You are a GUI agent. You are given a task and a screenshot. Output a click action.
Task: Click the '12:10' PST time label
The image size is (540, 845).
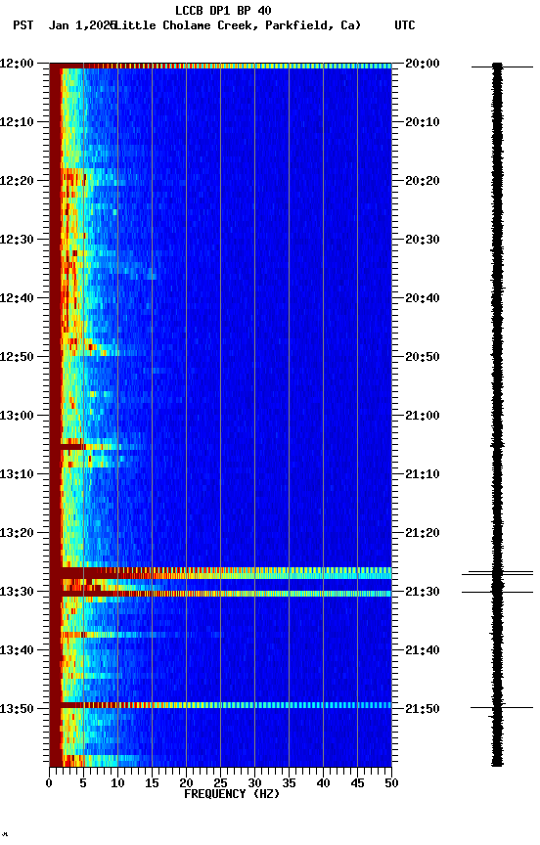[x=17, y=122]
